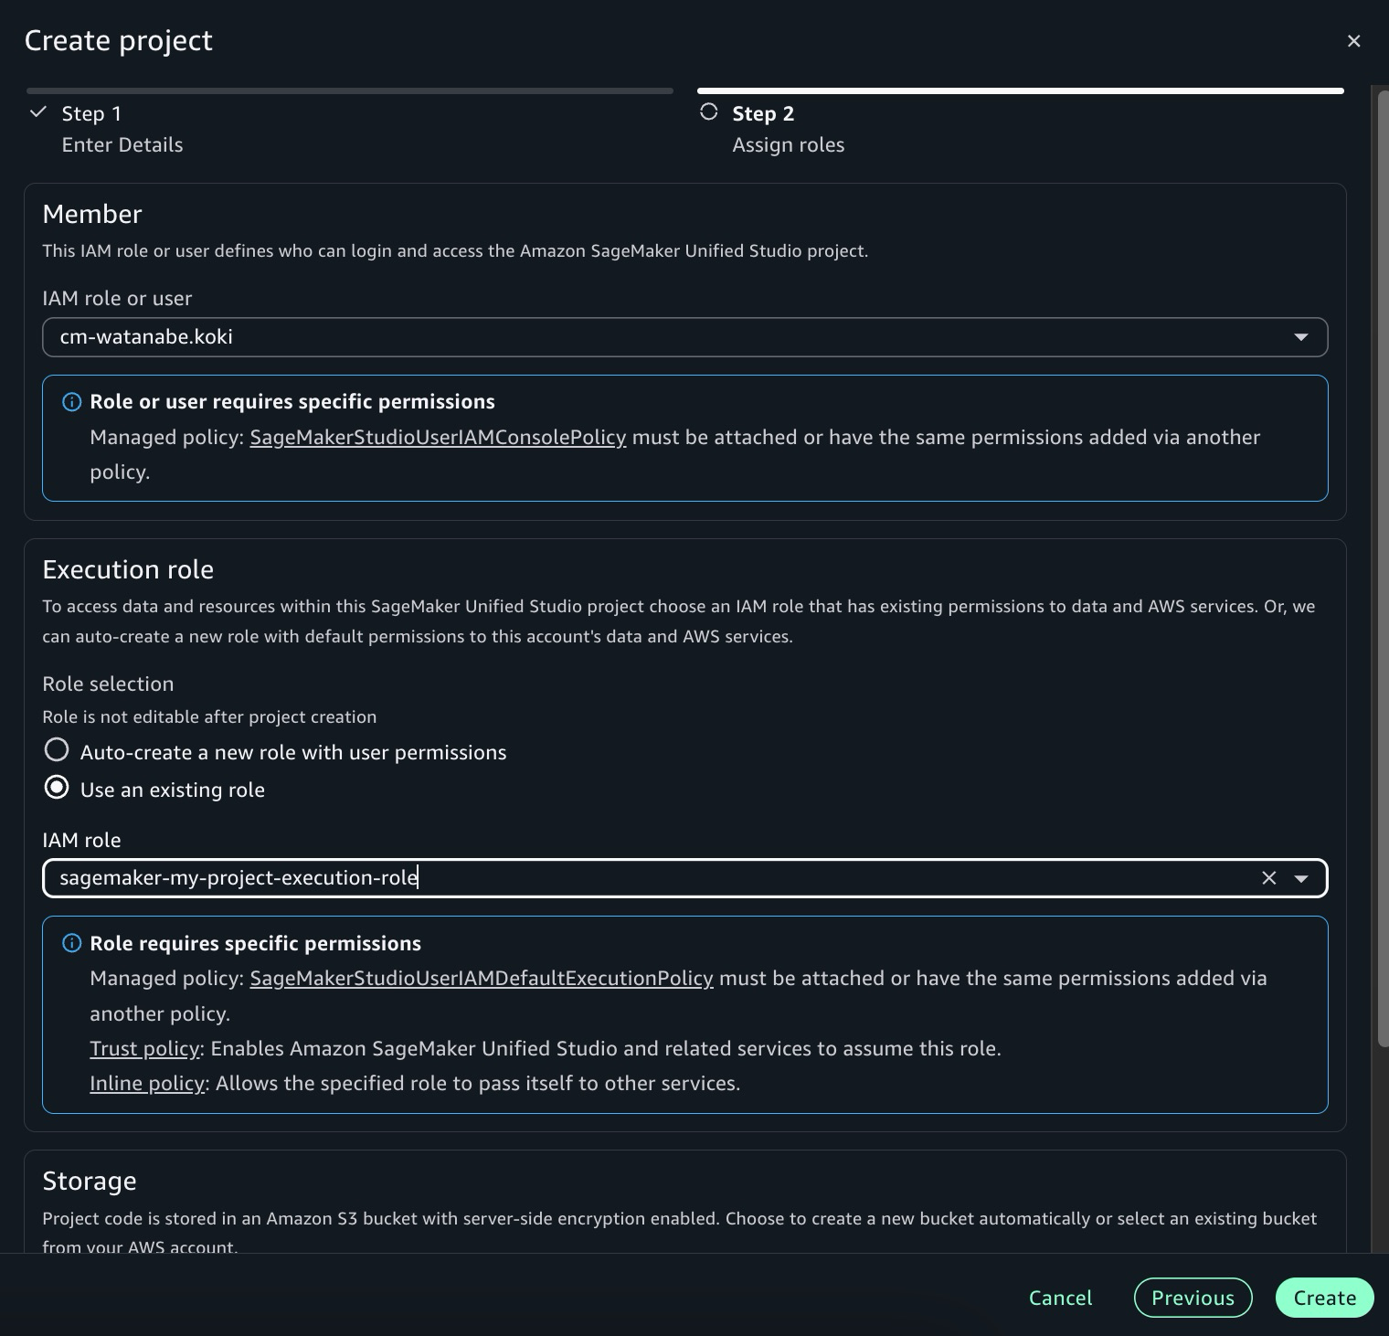The width and height of the screenshot is (1389, 1336).
Task: Clear the selected IAM role value
Action: 1268,878
